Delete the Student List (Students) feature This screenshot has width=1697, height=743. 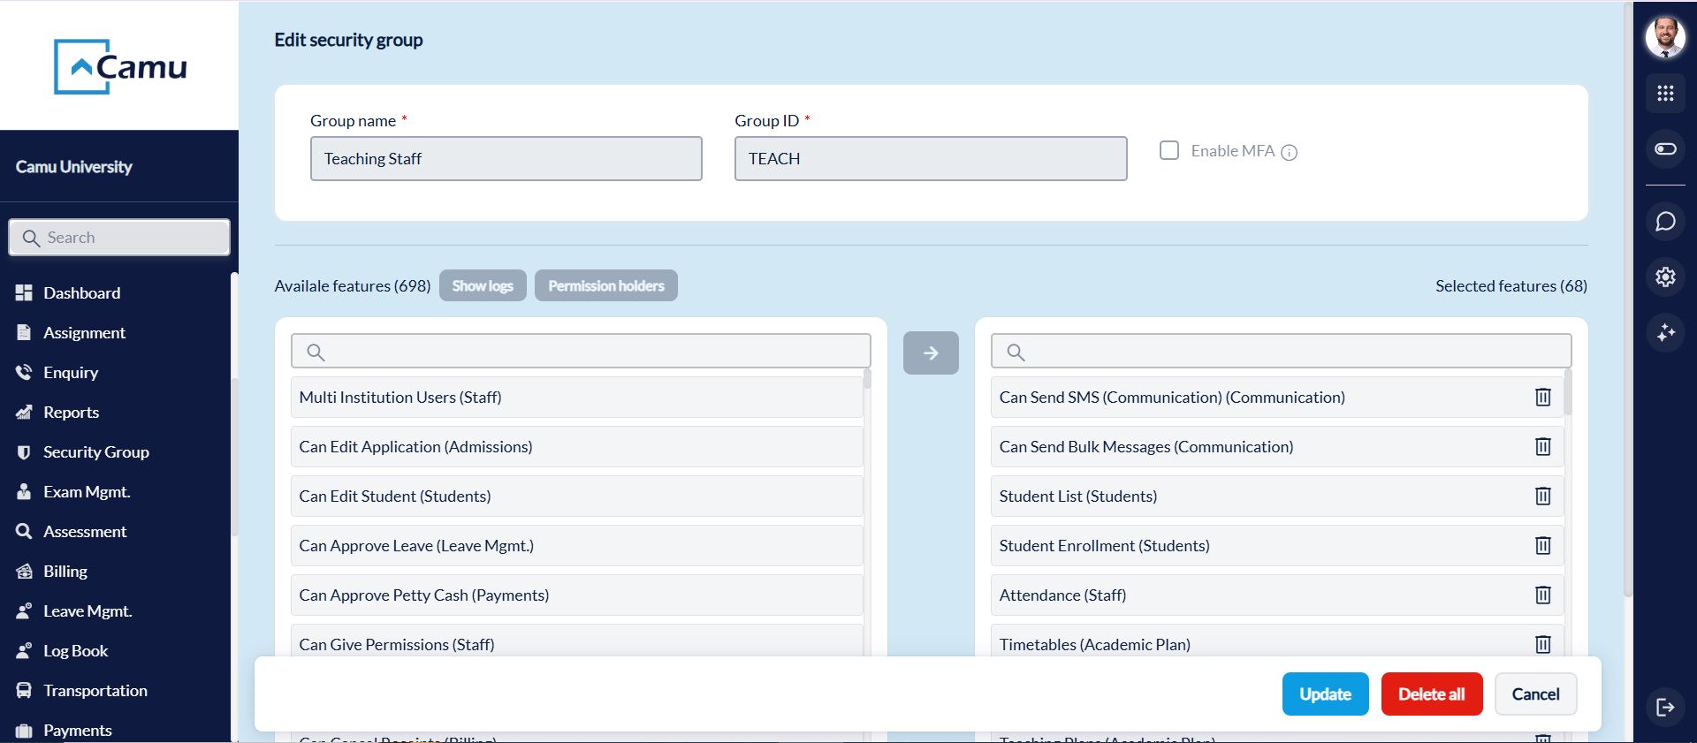tap(1542, 497)
